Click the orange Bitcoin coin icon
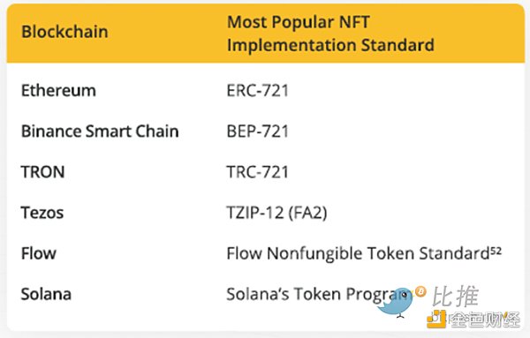This screenshot has height=338, width=530. point(420,291)
